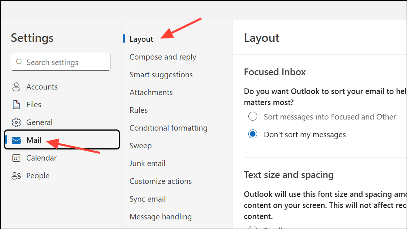Click the People contacts icon
This screenshot has width=407, height=229.
tap(16, 176)
